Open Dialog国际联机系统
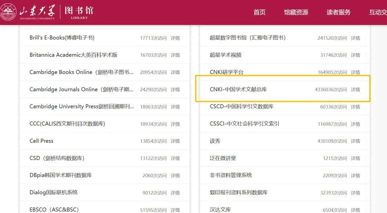The height and width of the screenshot is (213, 387). pos(53,192)
